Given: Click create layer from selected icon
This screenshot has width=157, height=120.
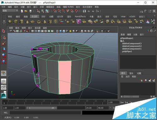Looking at the screenshot, I should 154,80.
